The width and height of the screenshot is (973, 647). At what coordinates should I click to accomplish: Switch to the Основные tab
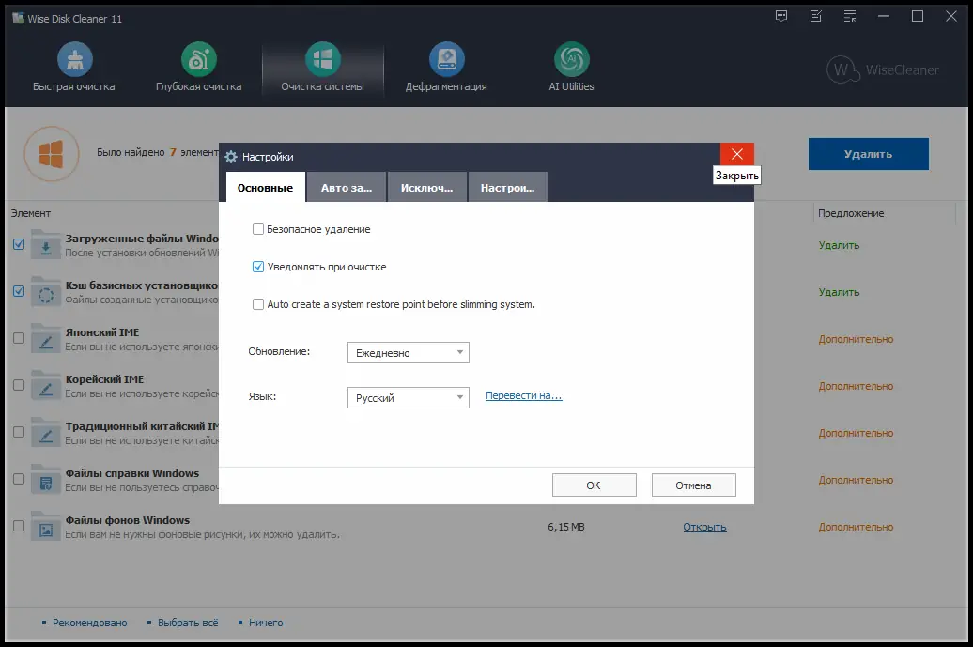pyautogui.click(x=265, y=187)
